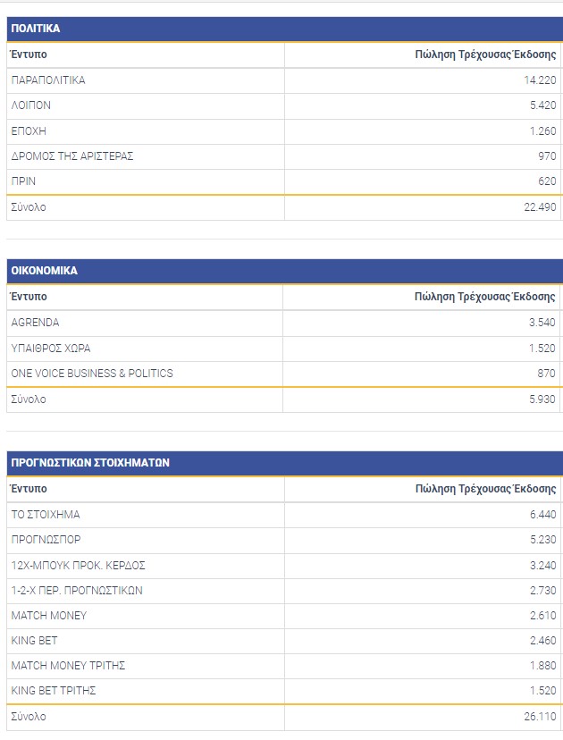Click Έντυπο column header in ΠΟΛΙΤΙΚΑ table
The height and width of the screenshot is (740, 563).
[29, 55]
